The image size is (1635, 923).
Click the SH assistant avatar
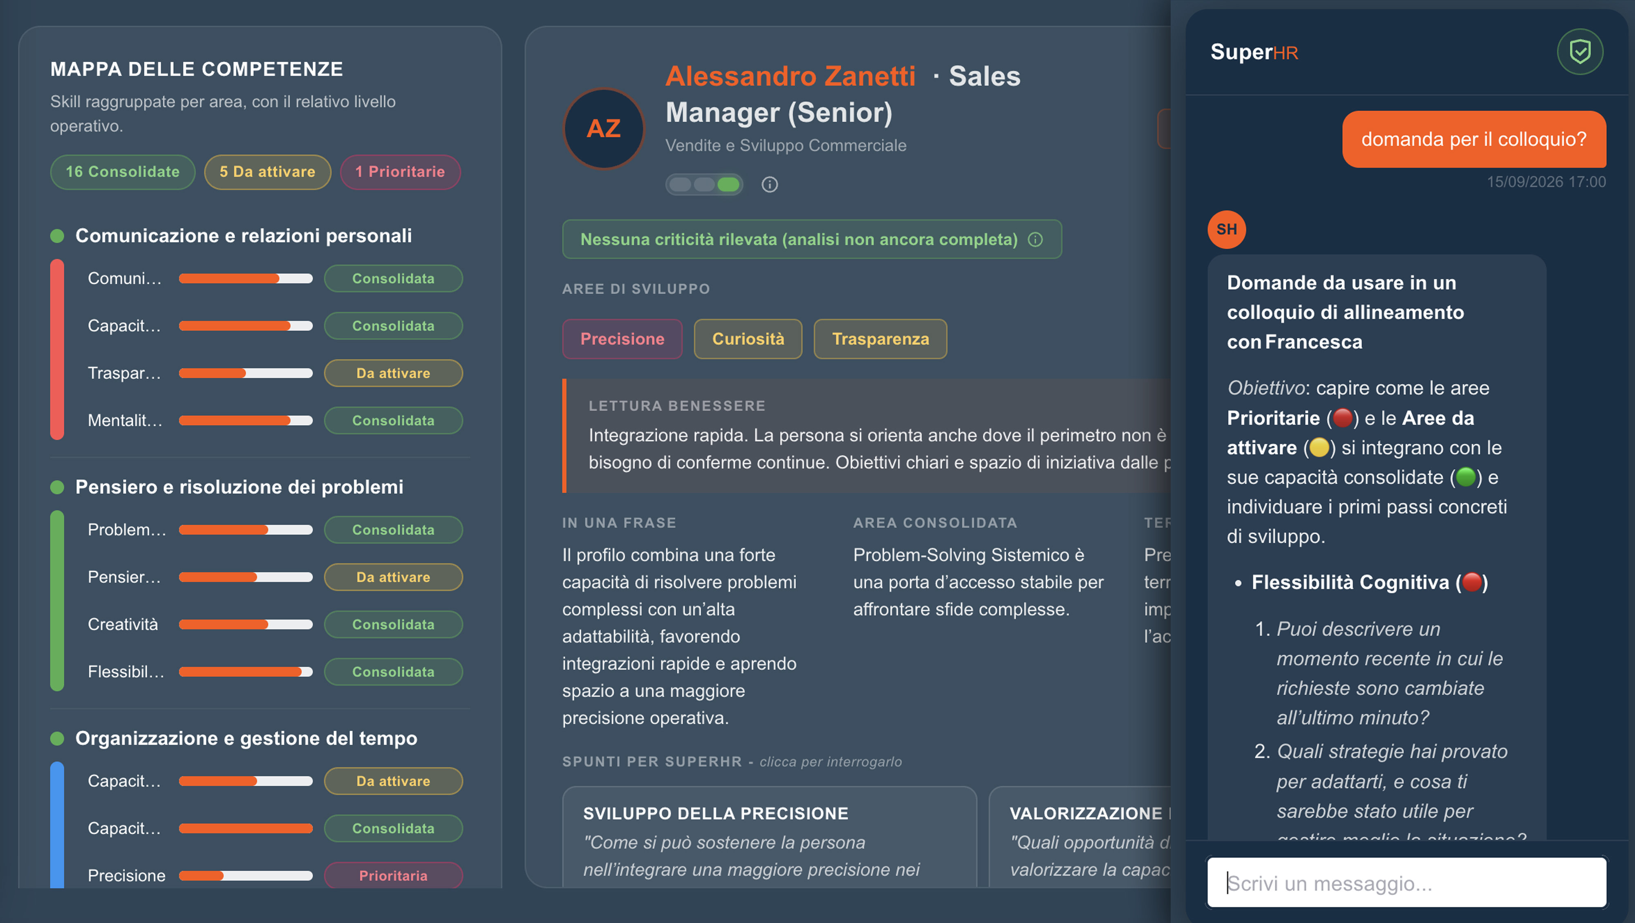(x=1226, y=229)
